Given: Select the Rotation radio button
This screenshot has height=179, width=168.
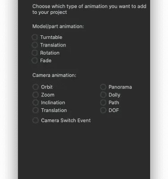Looking at the screenshot, I should coord(35,53).
